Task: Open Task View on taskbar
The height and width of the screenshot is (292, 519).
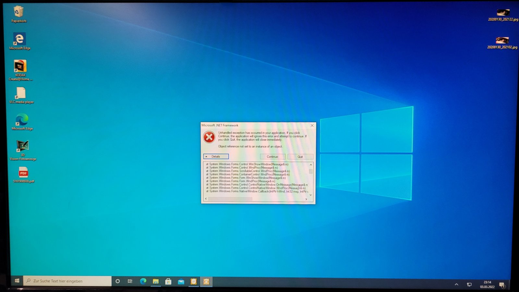Action: [130, 281]
